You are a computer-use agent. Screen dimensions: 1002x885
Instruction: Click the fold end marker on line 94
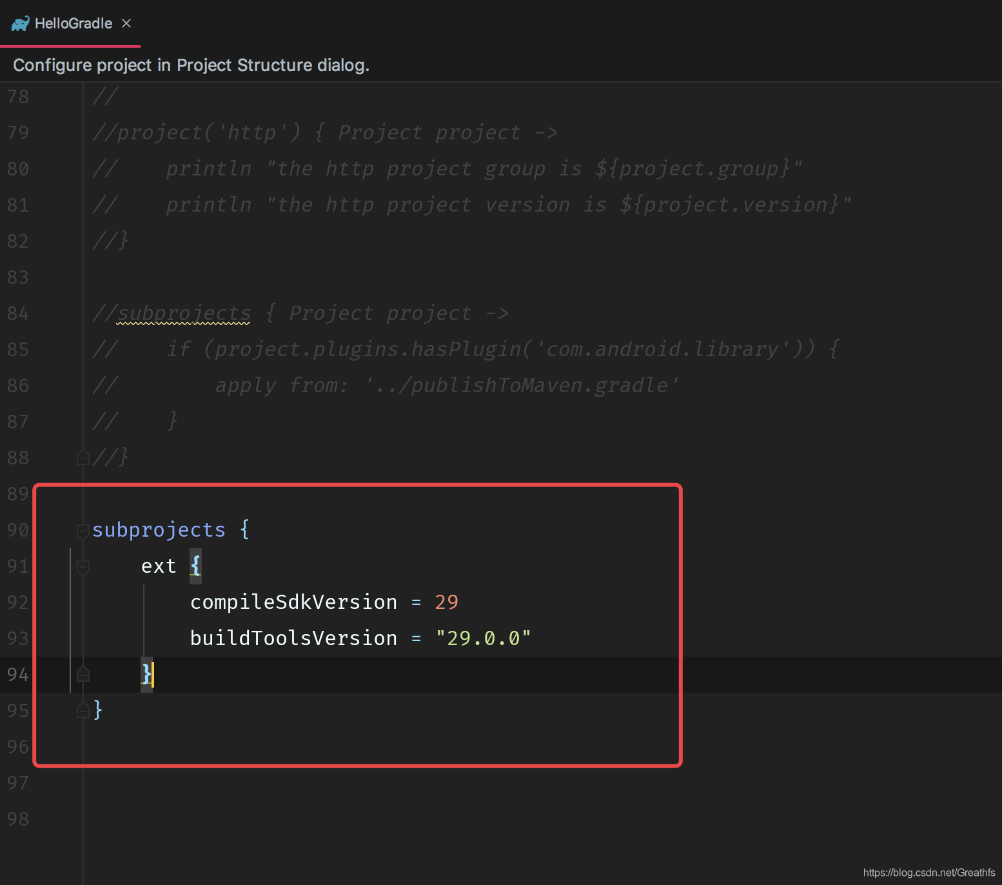point(83,674)
